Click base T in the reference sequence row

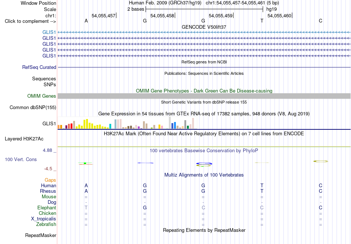[x=262, y=21]
